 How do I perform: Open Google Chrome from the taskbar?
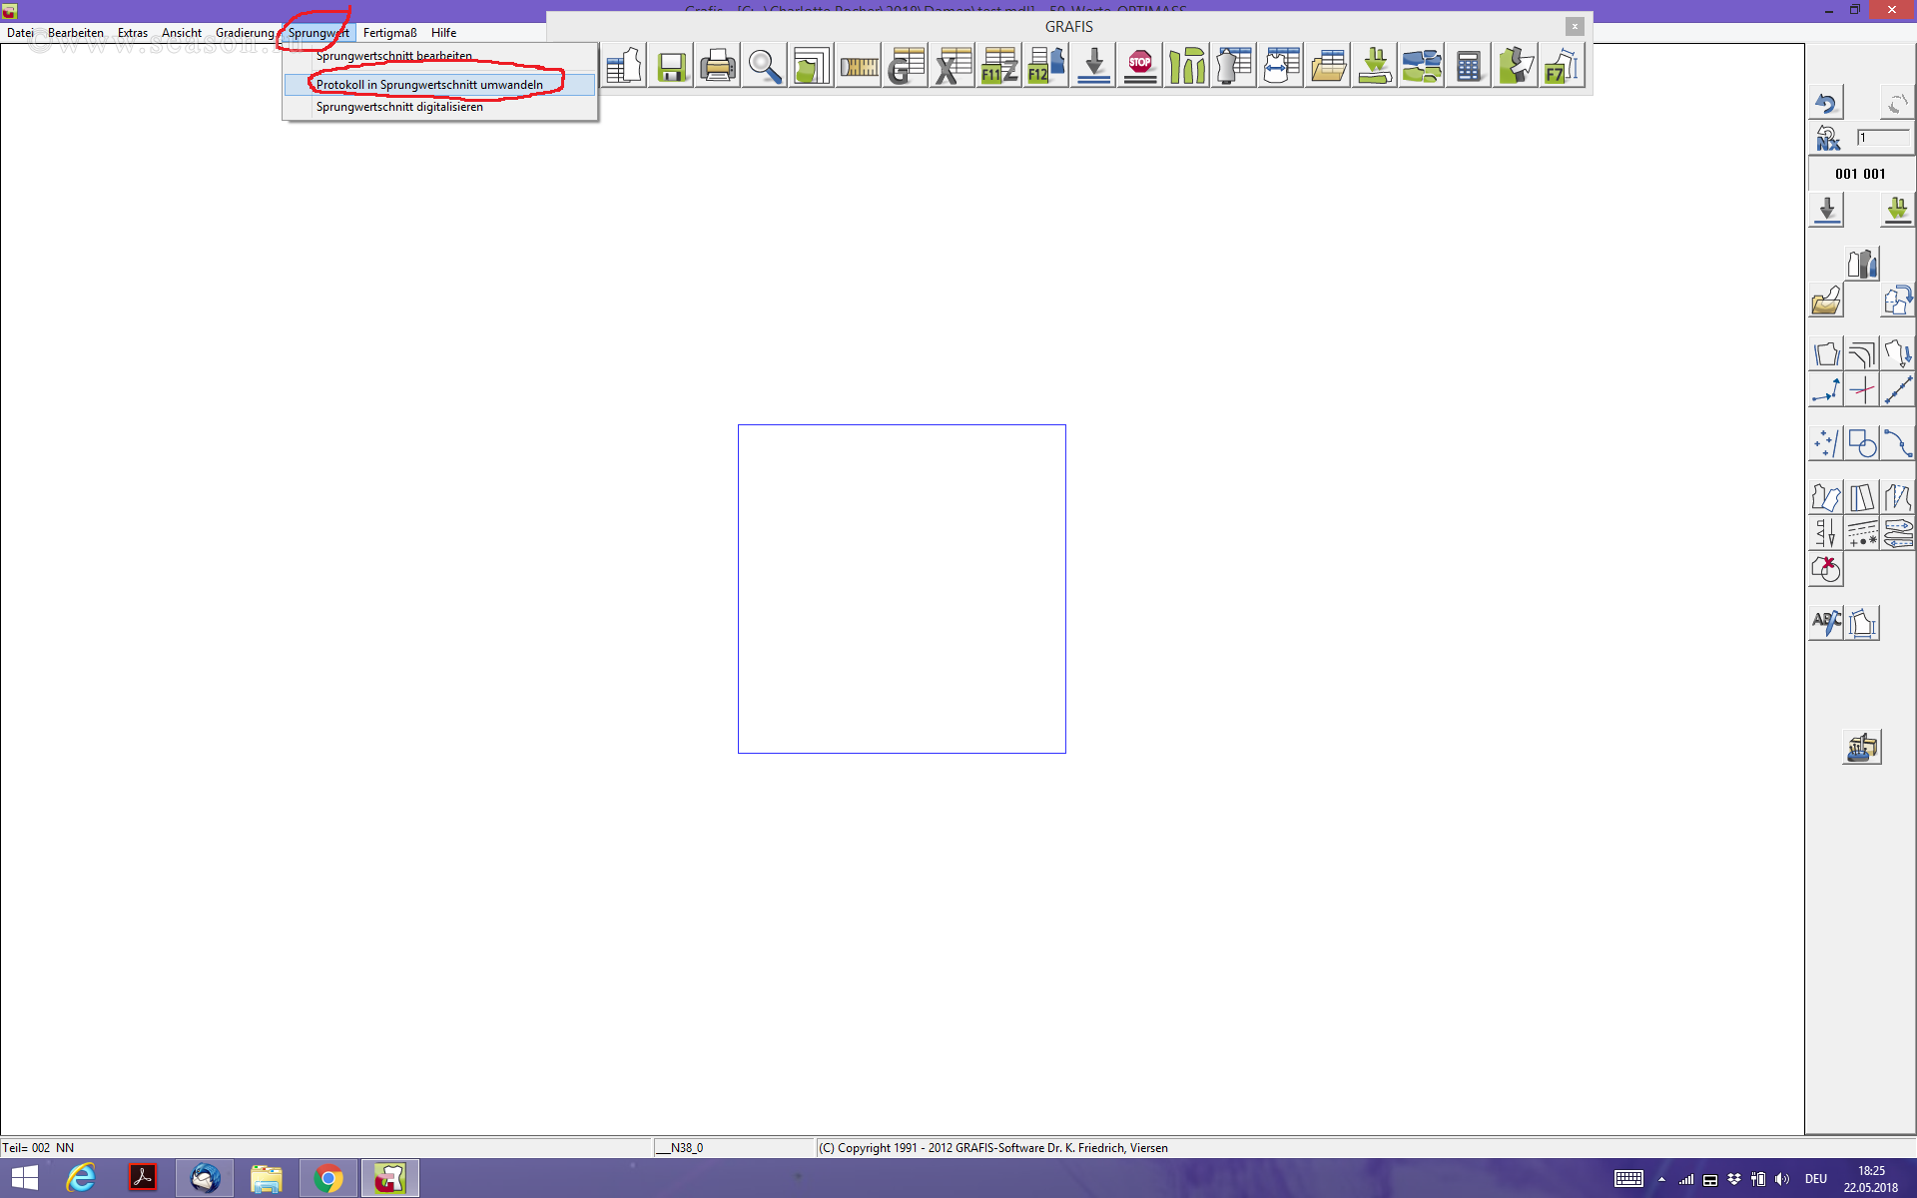(x=327, y=1179)
